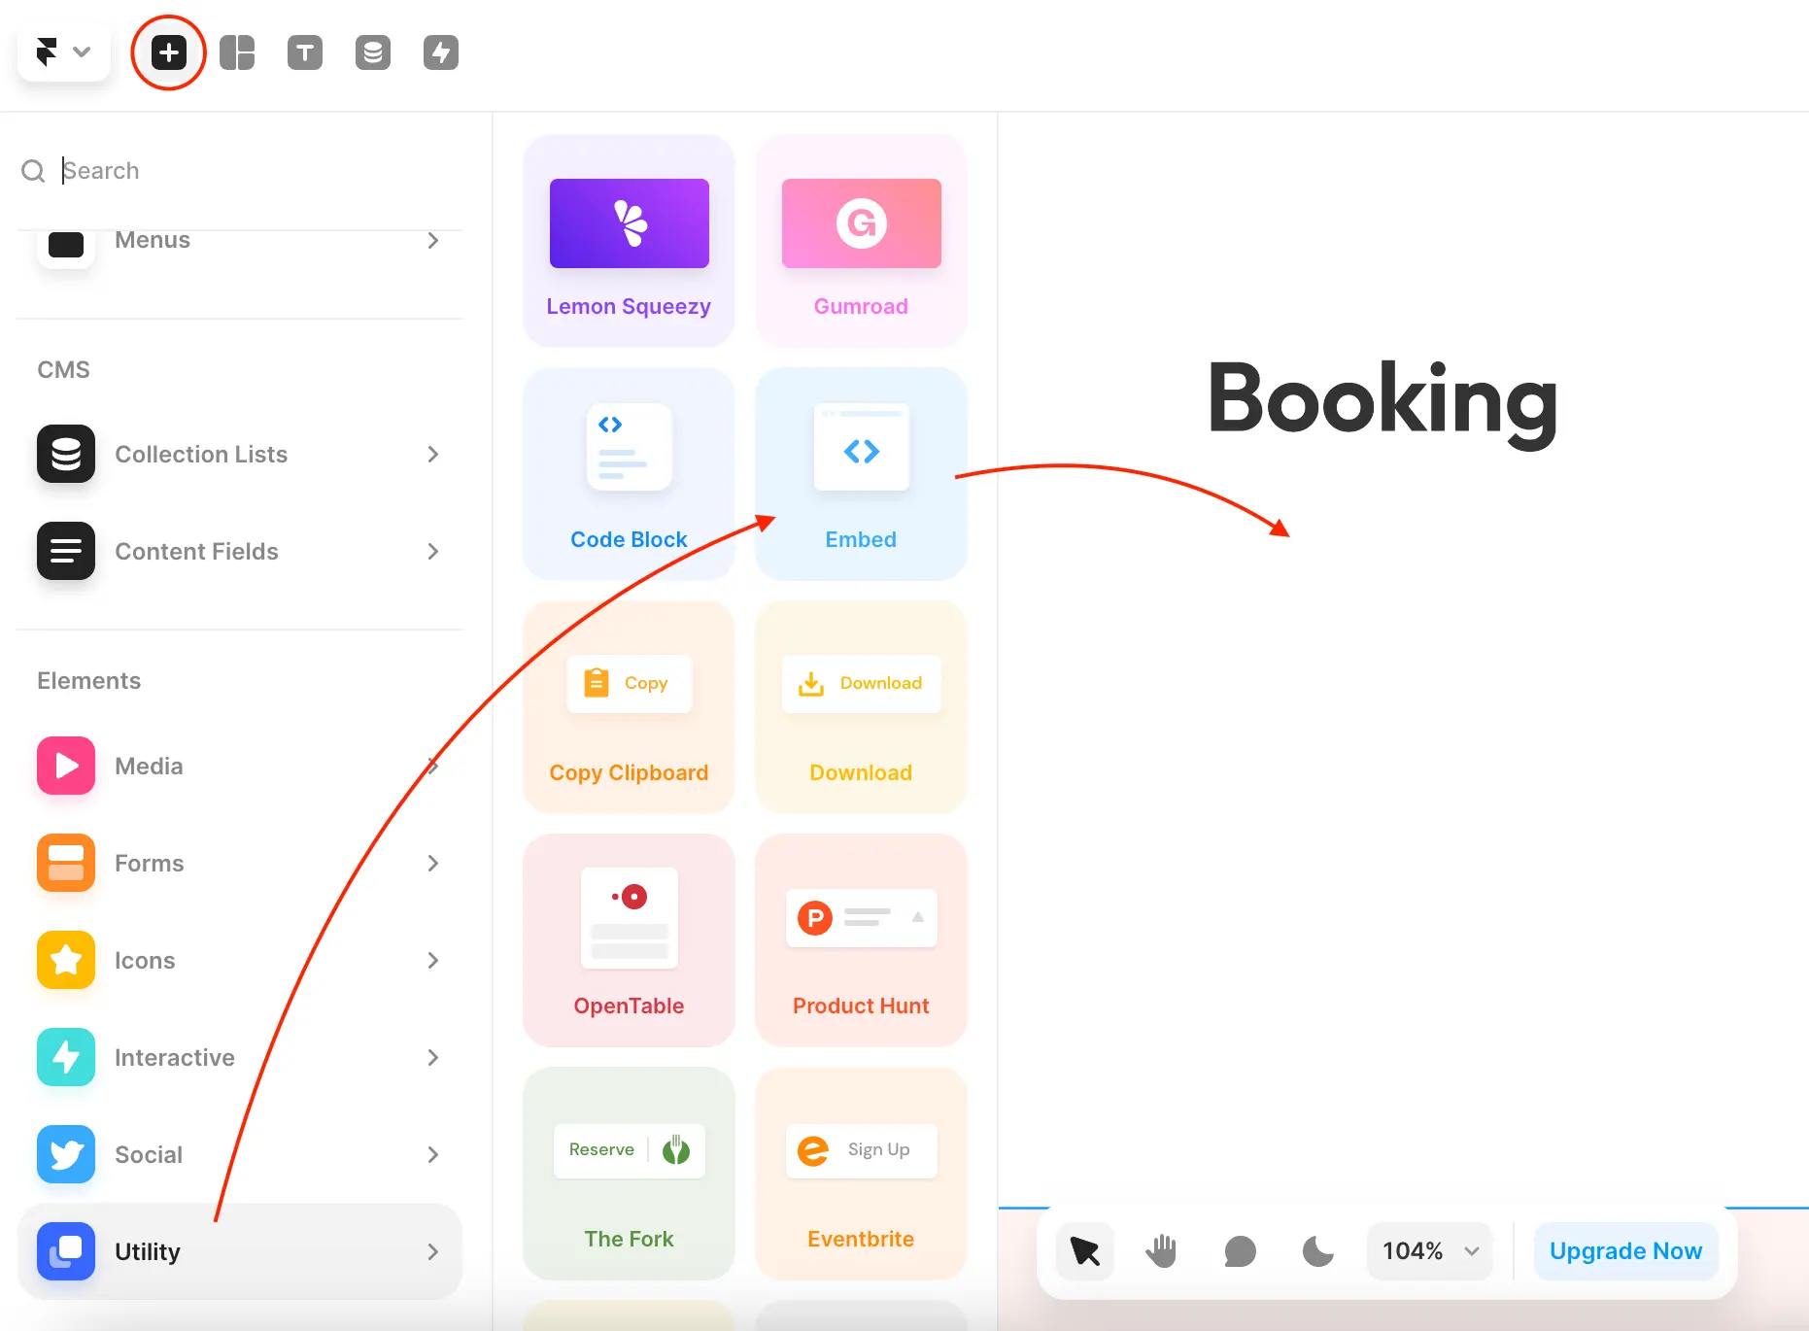The height and width of the screenshot is (1331, 1809).
Task: Select the Text tool icon
Action: 305,52
